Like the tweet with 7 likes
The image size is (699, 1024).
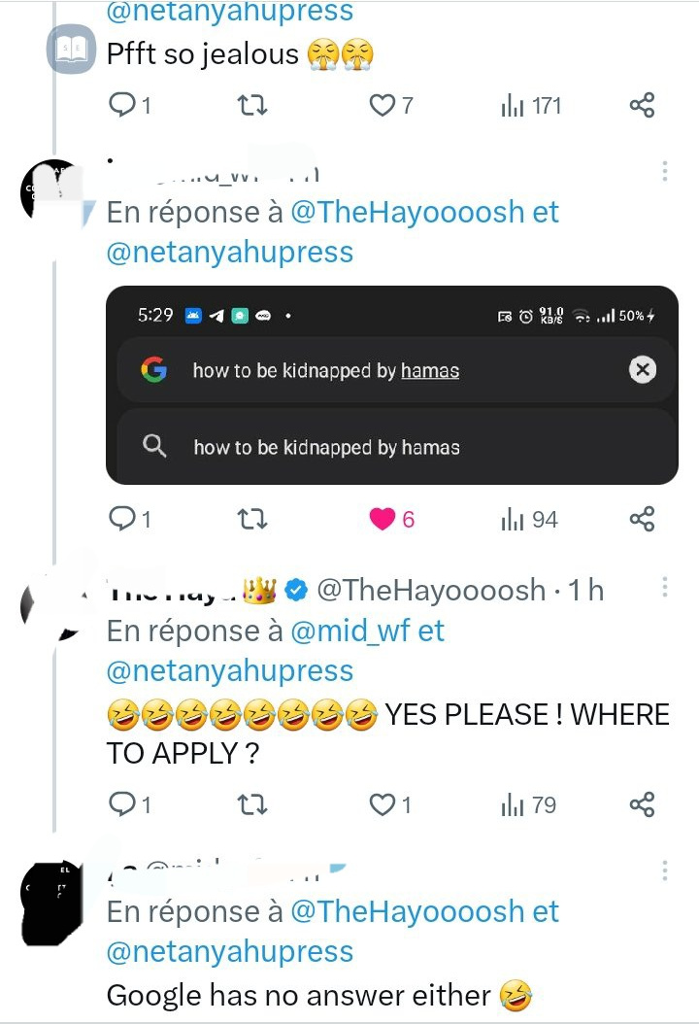point(391,105)
